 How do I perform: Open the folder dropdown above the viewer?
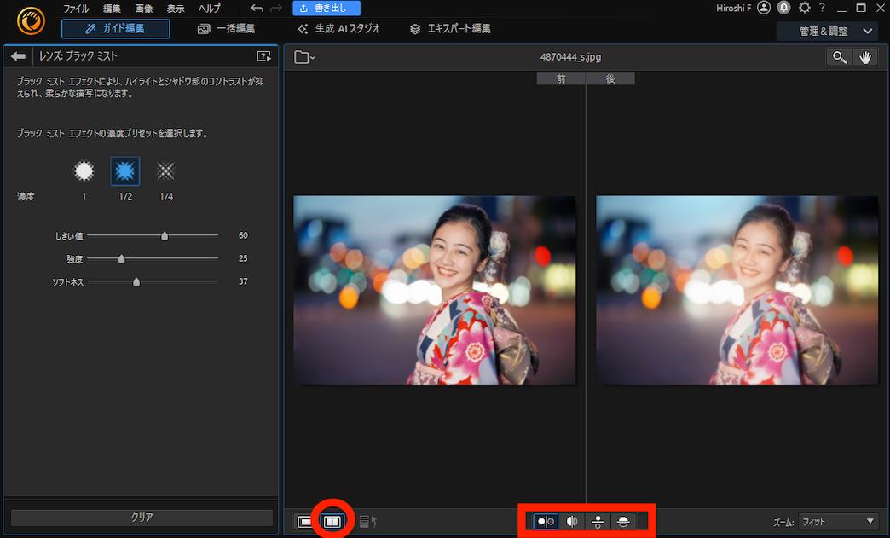coord(304,57)
